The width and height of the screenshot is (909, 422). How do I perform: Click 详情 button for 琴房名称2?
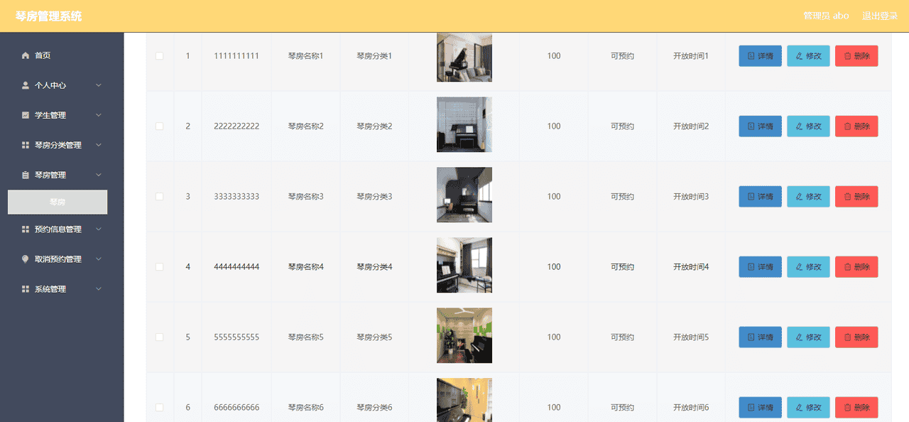760,126
